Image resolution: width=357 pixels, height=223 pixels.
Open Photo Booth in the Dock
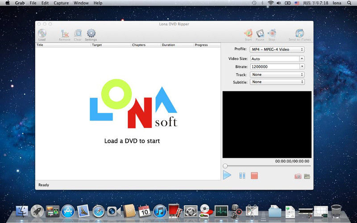175,211
